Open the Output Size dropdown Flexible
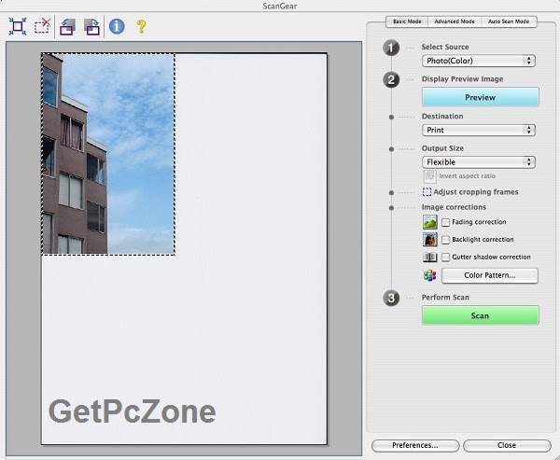Screen dimensions: 560x460 pos(479,162)
